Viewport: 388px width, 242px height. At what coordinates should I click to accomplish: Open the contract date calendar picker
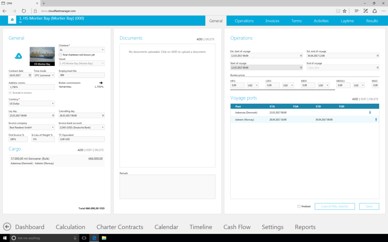pyautogui.click(x=30, y=75)
